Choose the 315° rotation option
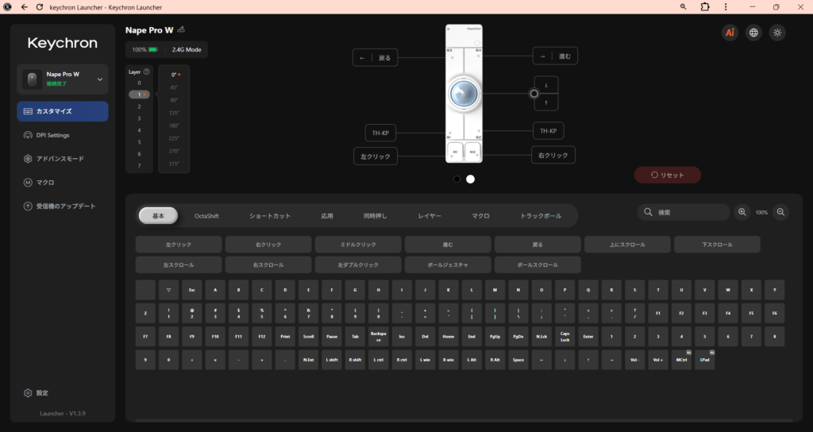Viewport: 813px width, 432px height. point(174,164)
